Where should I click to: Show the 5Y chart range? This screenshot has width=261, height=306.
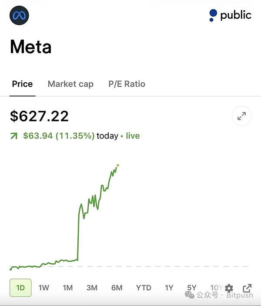click(192, 288)
